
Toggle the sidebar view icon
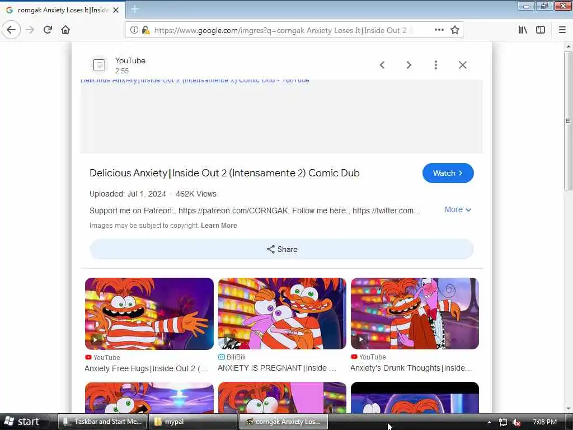(x=541, y=30)
